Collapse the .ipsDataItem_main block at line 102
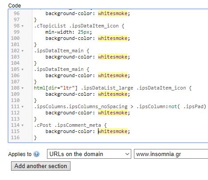This screenshot has height=180, width=208. 23,51
